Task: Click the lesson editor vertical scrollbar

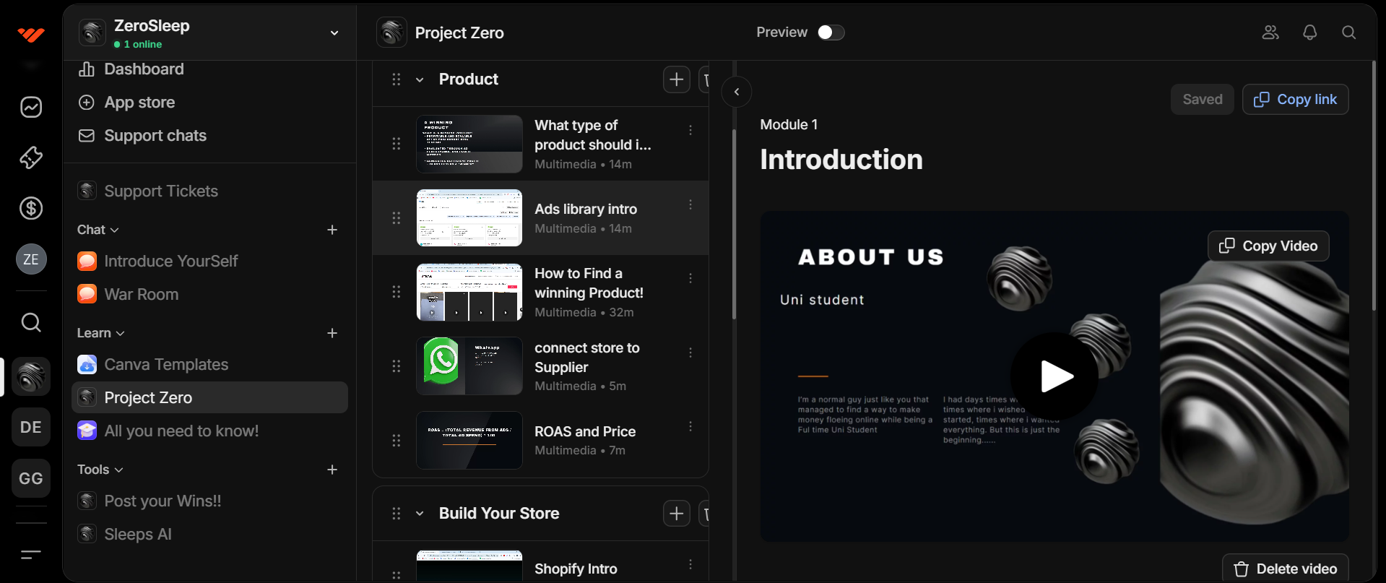Action: (x=1373, y=186)
